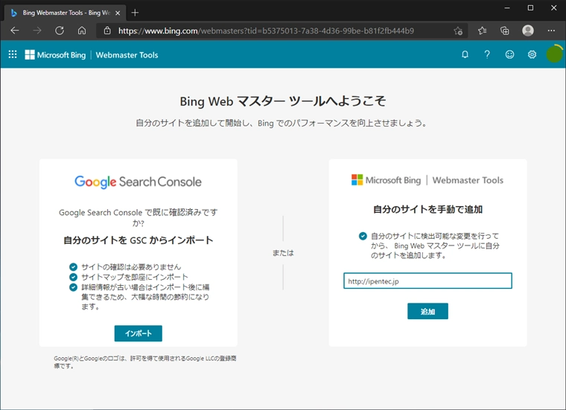566x410 pixels.
Task: Focus the site URL input field
Action: click(427, 281)
